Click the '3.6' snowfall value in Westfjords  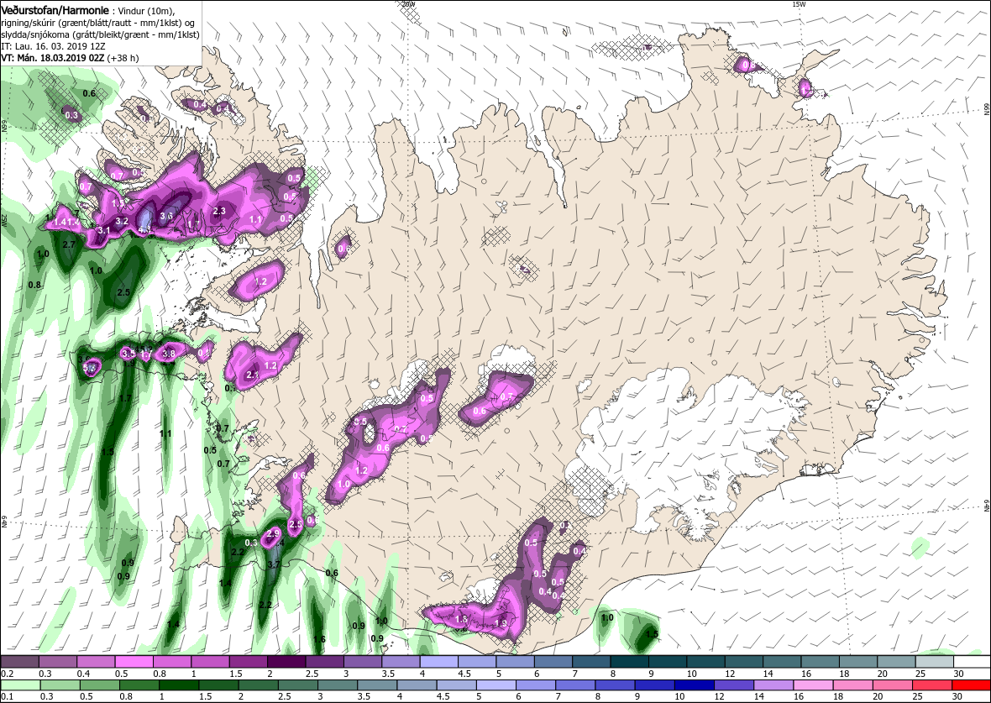click(x=166, y=216)
